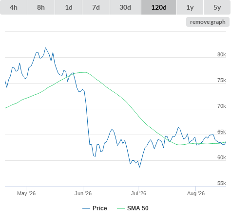Click the green SMA 50 legend line marker

(121, 208)
